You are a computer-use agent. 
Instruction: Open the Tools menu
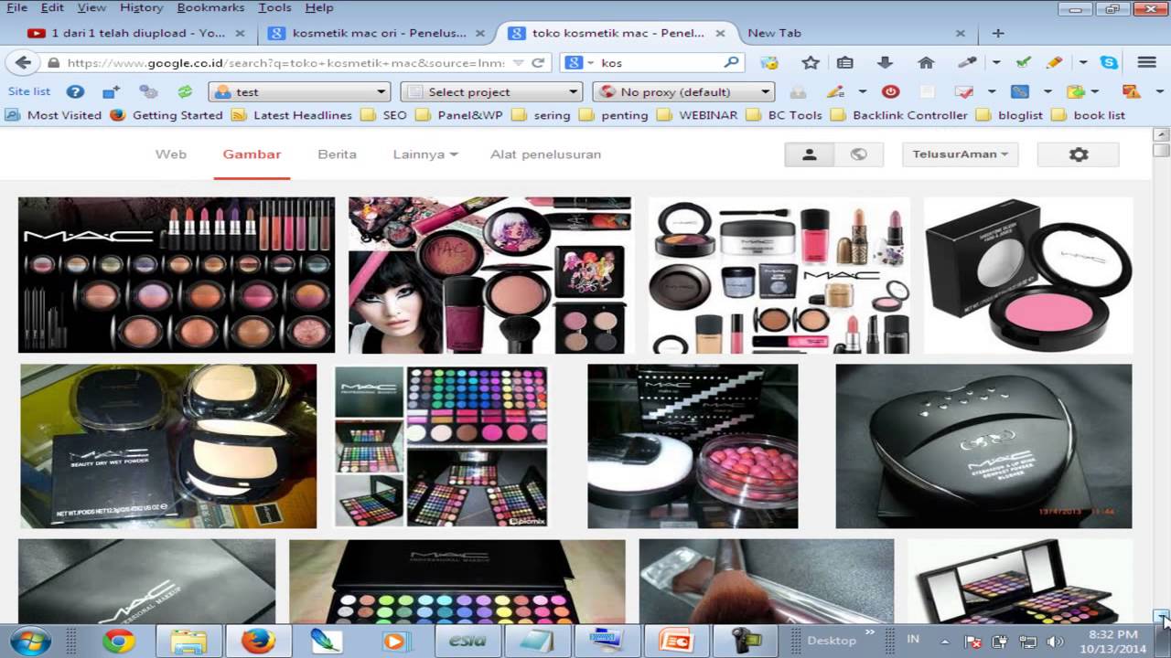274,7
